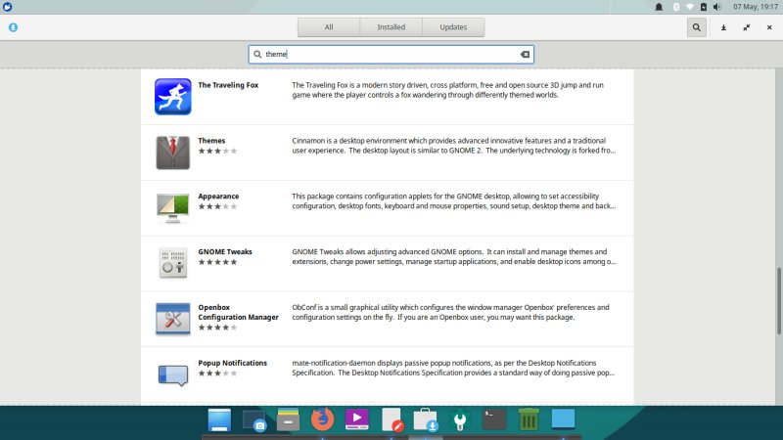
Task: Open the volume control in the panel
Action: click(x=717, y=7)
